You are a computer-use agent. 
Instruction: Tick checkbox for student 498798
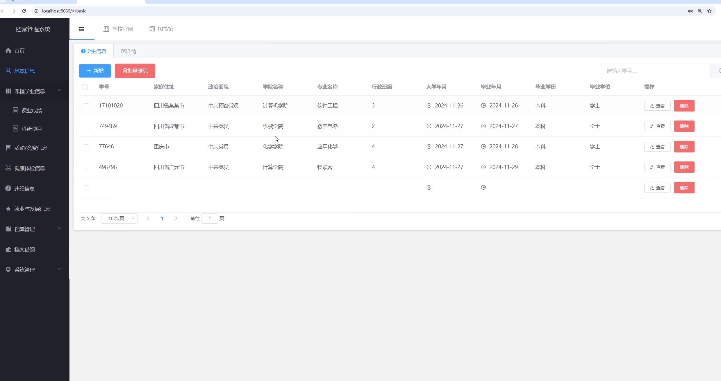(86, 167)
